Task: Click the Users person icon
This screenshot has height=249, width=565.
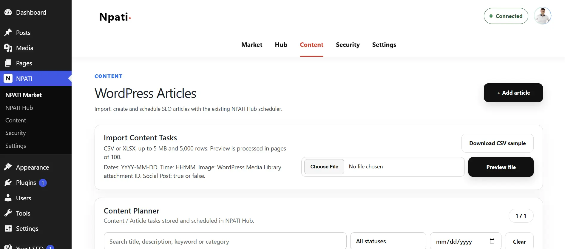Action: tap(8, 198)
